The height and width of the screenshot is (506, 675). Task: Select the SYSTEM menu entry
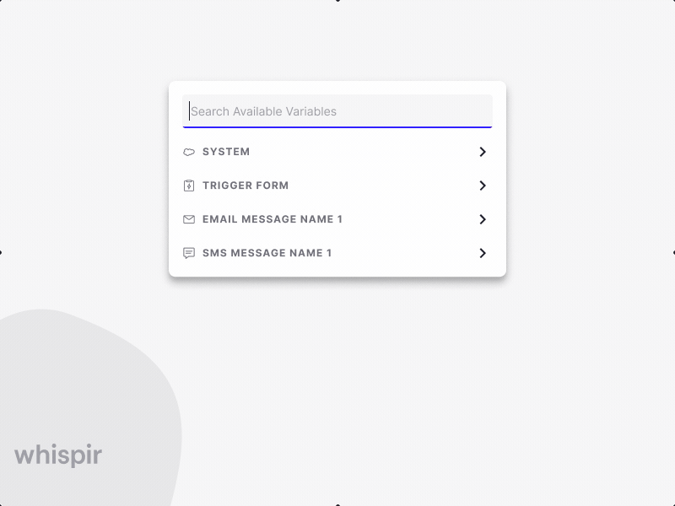[x=225, y=152]
